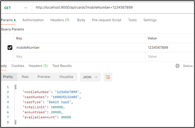Viewport: 195px width, 128px height.
Task: Click the amountUsed value 20000
Action: click(56, 112)
